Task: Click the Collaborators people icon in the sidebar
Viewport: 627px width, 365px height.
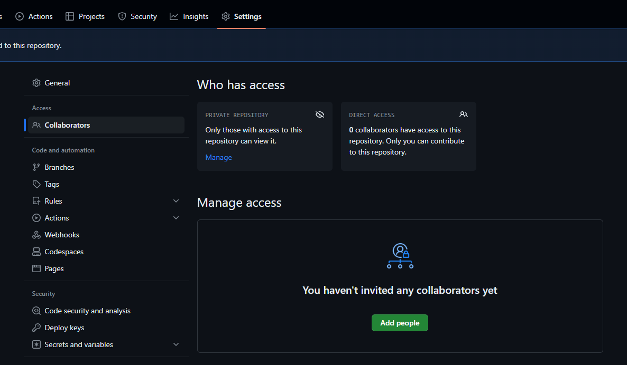Action: pos(36,125)
